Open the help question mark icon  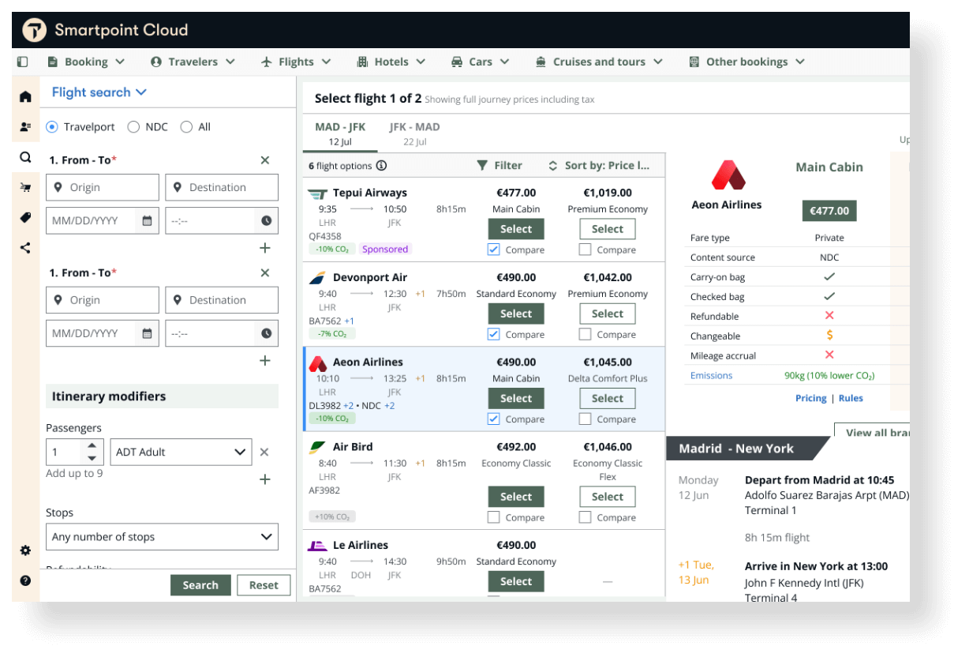tap(25, 580)
